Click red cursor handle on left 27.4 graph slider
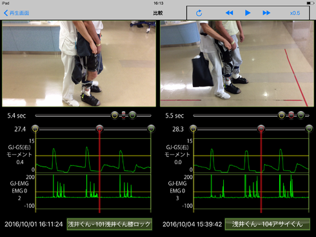 pyautogui.click(x=99, y=129)
